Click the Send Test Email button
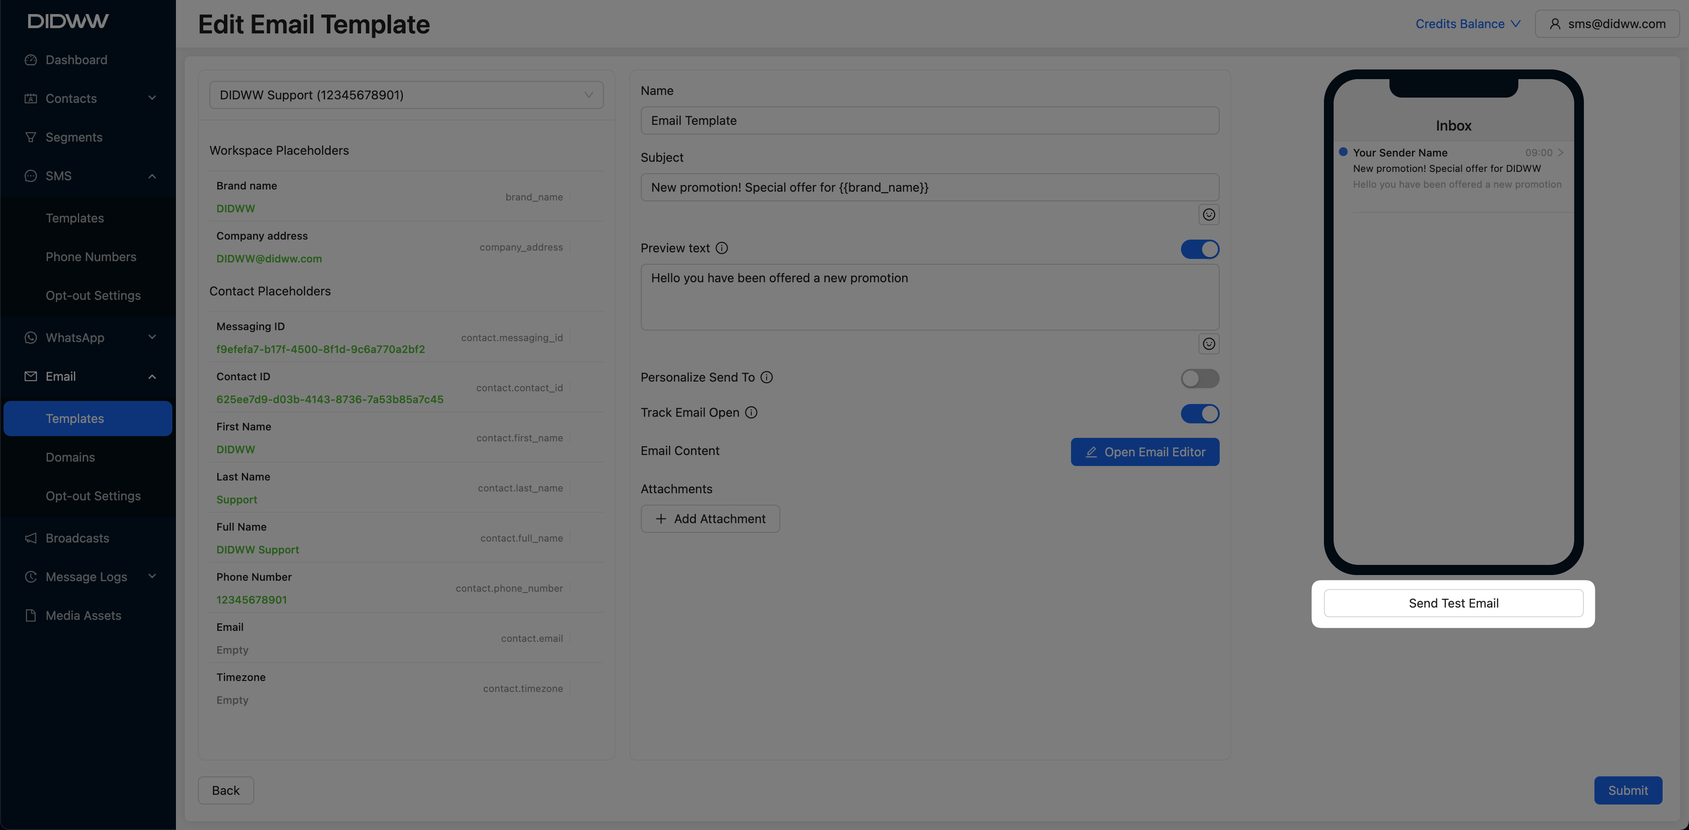This screenshot has width=1689, height=830. tap(1453, 603)
